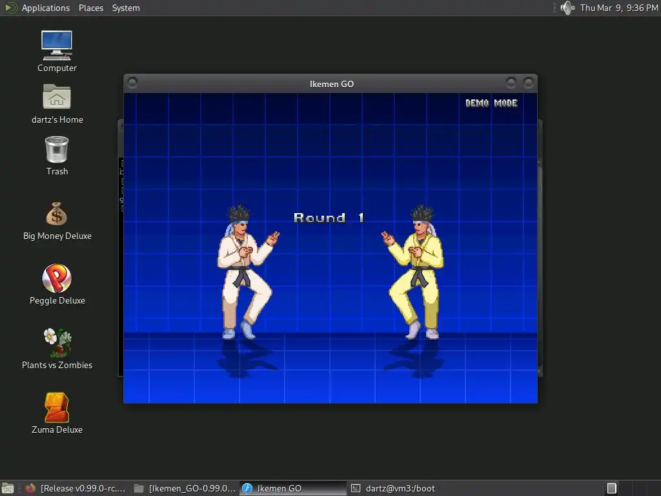Switch to Ikemen_GO-0.99.0 folder taskbar item

185,488
